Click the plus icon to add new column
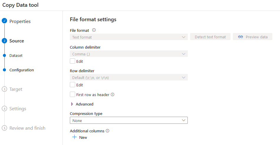 click(x=75, y=137)
